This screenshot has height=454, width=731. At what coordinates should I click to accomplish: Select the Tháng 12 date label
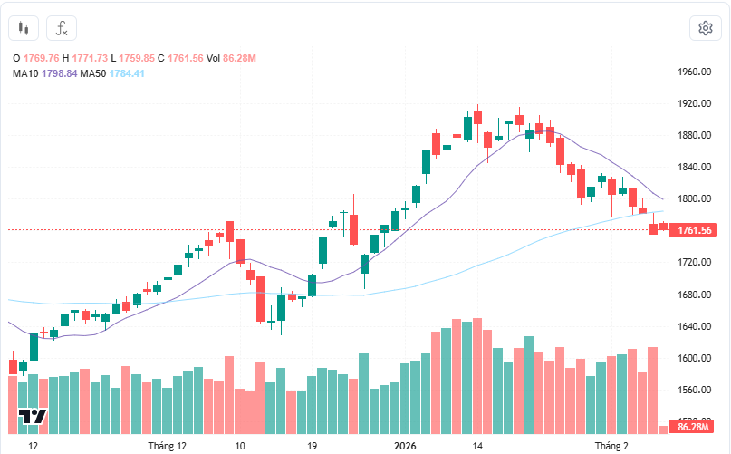(167, 447)
